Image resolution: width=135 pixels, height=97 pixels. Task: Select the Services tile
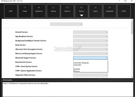click(x=82, y=11)
